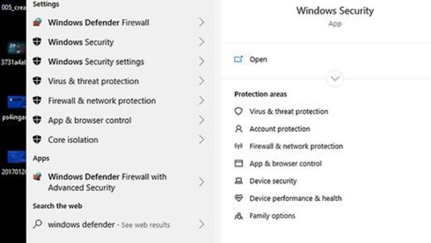Click the Virus & threat protection shield outline icon
This screenshot has height=243, width=431.
point(238,111)
